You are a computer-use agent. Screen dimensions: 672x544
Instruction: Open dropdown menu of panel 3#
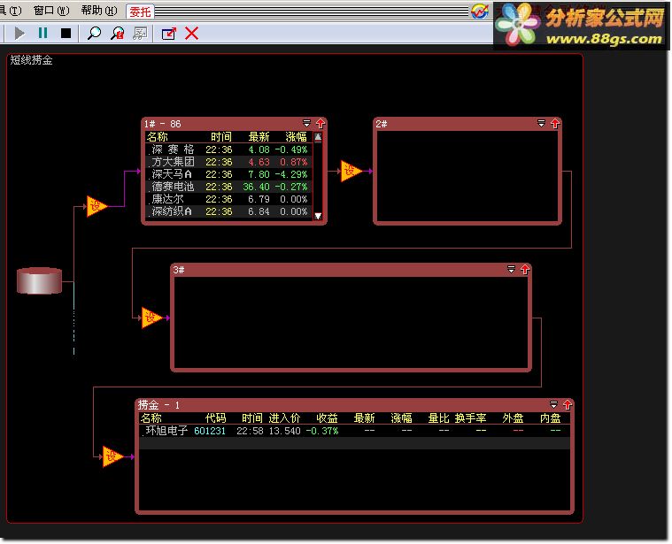(x=511, y=269)
